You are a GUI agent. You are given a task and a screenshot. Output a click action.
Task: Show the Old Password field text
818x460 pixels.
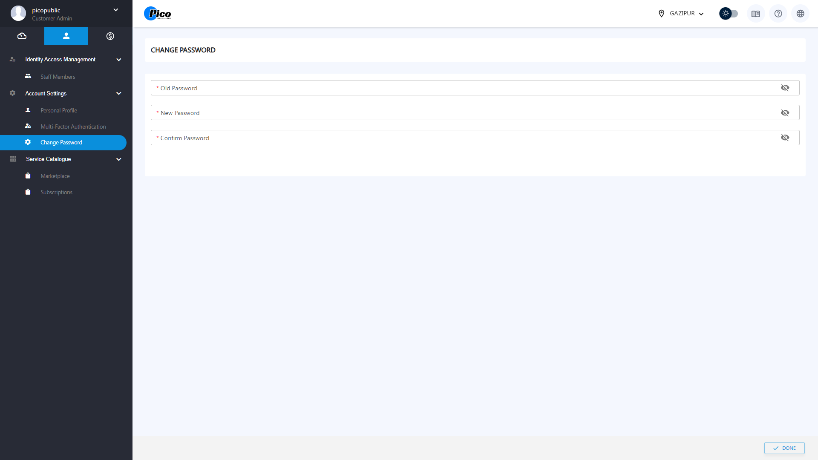[785, 88]
